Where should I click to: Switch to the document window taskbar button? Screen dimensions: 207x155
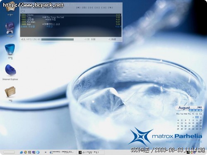tap(62, 152)
